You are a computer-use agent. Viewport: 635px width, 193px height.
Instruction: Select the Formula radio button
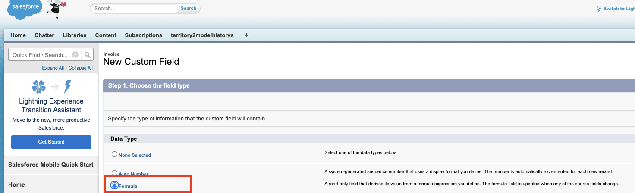pyautogui.click(x=114, y=185)
